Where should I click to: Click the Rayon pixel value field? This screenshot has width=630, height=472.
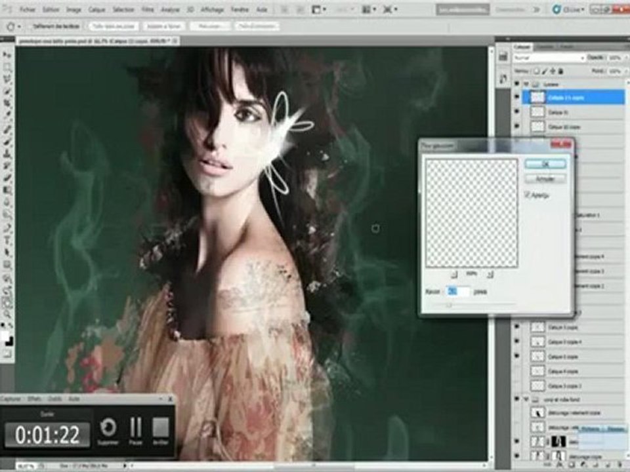click(x=458, y=291)
